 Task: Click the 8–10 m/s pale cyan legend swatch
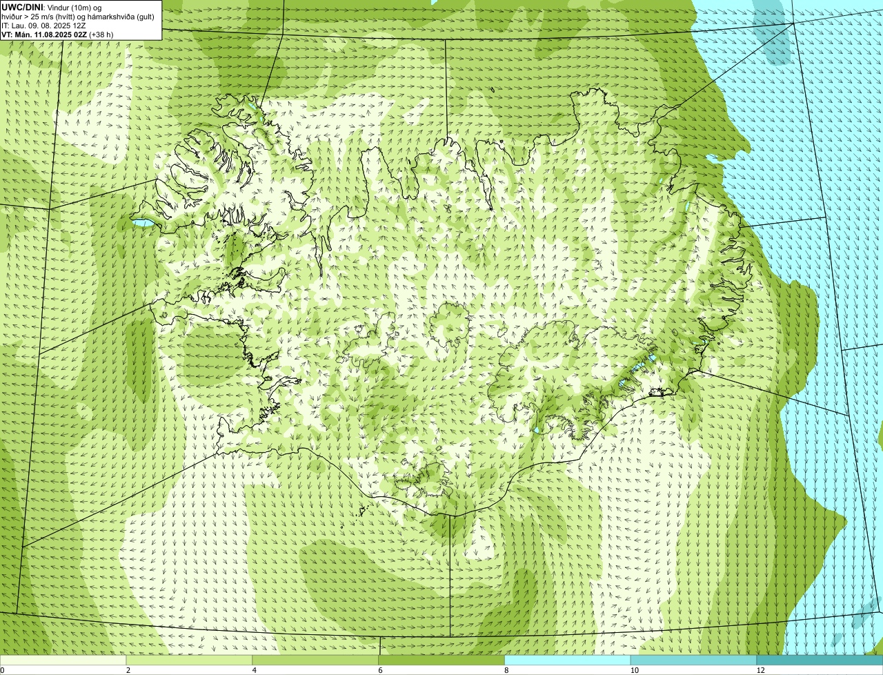(x=568, y=660)
